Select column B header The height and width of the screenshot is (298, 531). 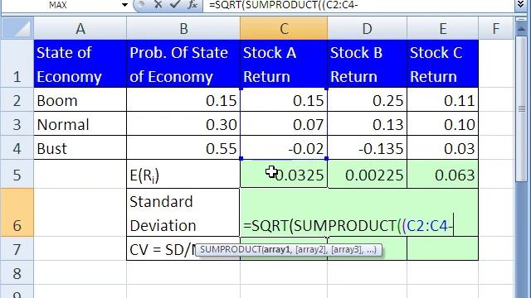[x=183, y=29]
